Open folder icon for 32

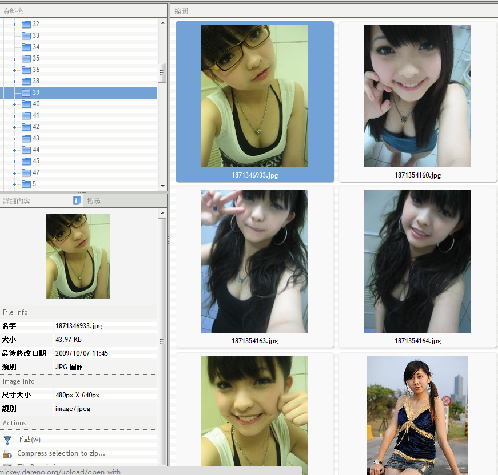26,24
